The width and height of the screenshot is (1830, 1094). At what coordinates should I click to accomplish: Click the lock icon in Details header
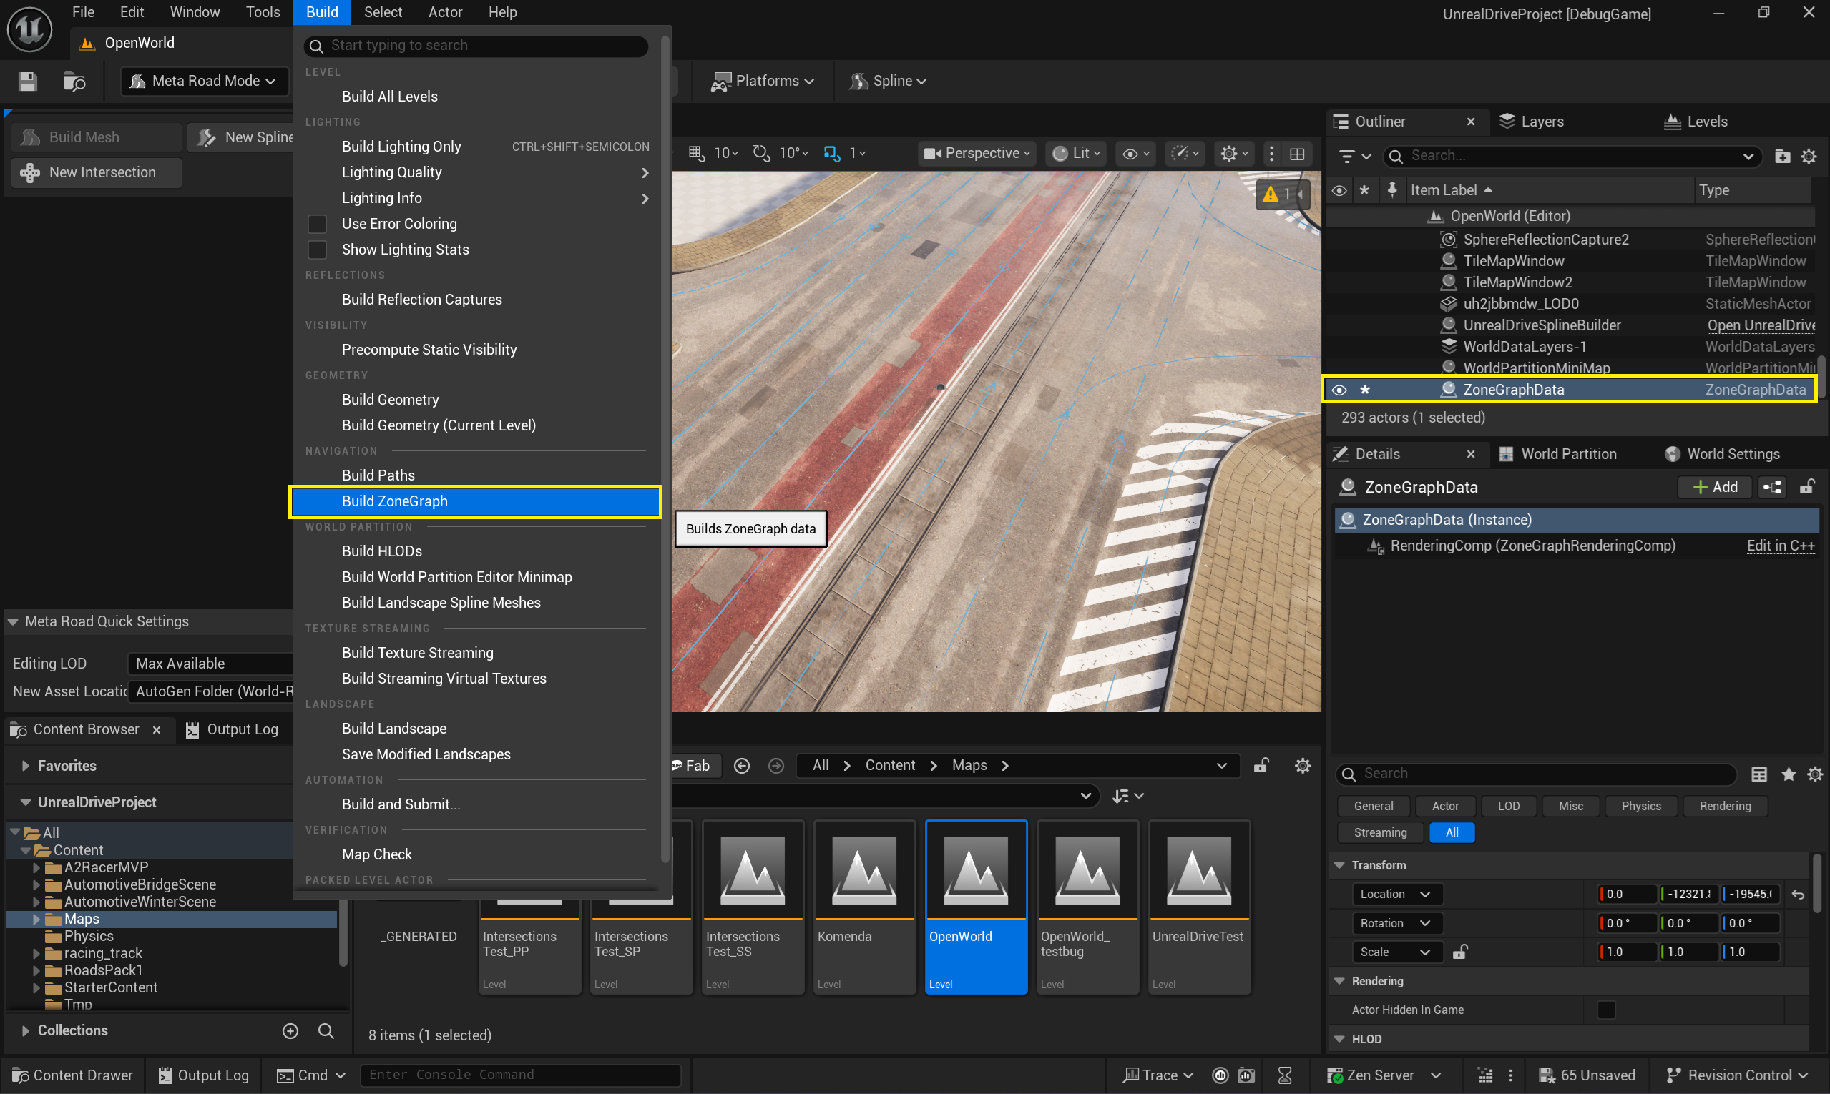tap(1807, 487)
